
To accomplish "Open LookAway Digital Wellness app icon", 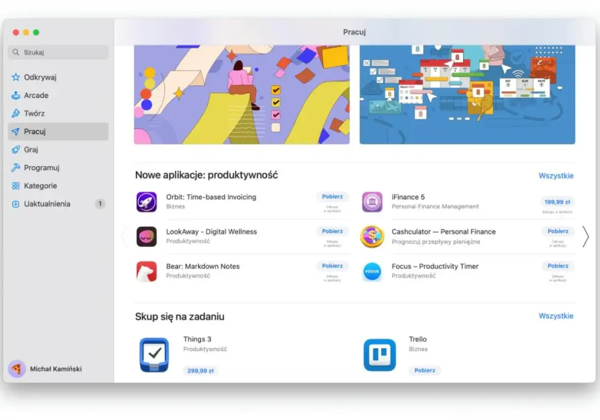I will pyautogui.click(x=146, y=236).
